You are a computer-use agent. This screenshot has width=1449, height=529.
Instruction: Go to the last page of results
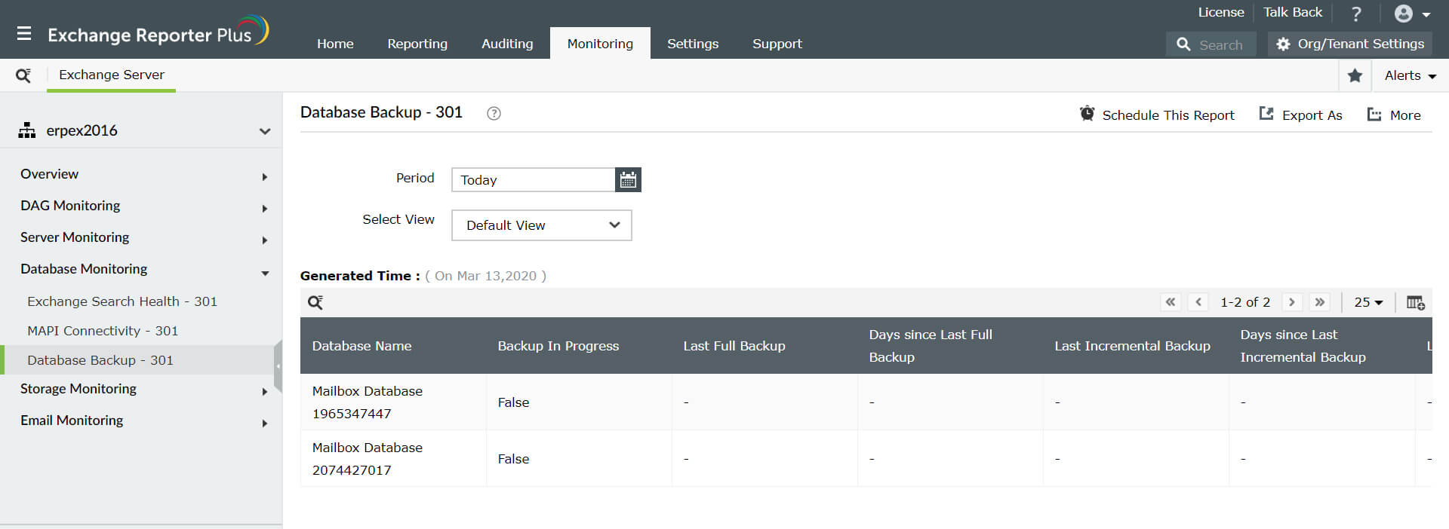(x=1320, y=302)
